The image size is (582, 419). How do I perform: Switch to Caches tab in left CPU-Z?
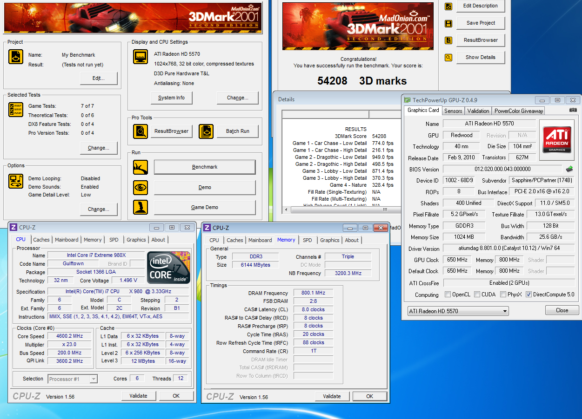[41, 240]
